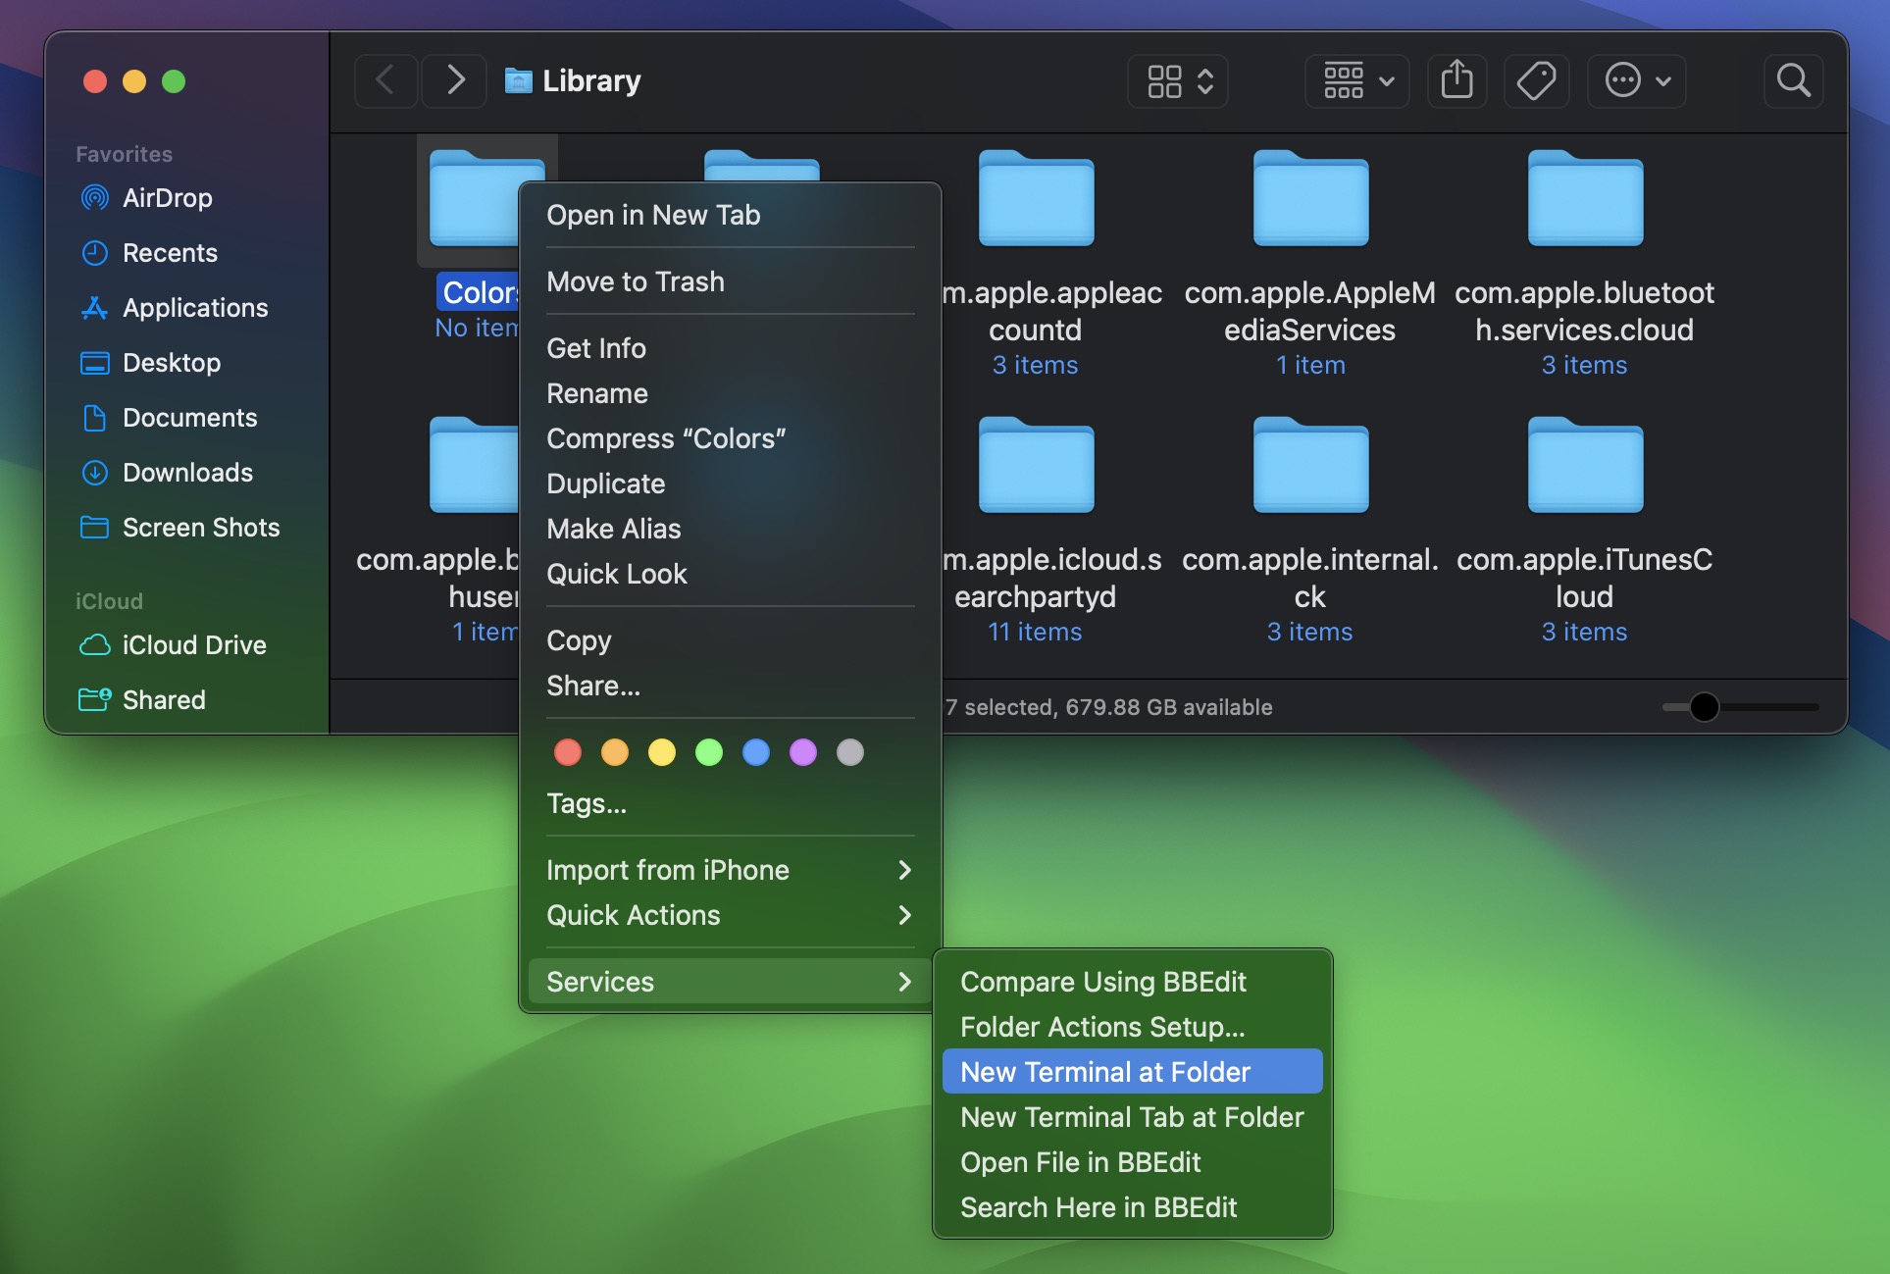Expand the Quick Actions submenu
1890x1274 pixels.
[x=634, y=915]
